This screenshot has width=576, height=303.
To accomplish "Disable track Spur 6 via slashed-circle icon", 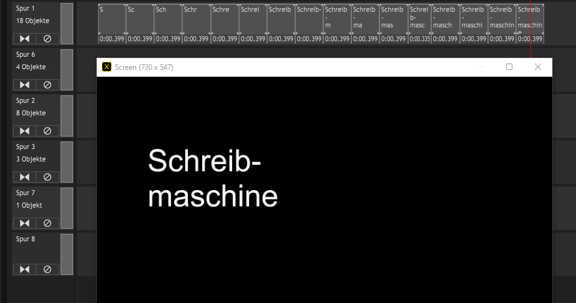I will (47, 85).
